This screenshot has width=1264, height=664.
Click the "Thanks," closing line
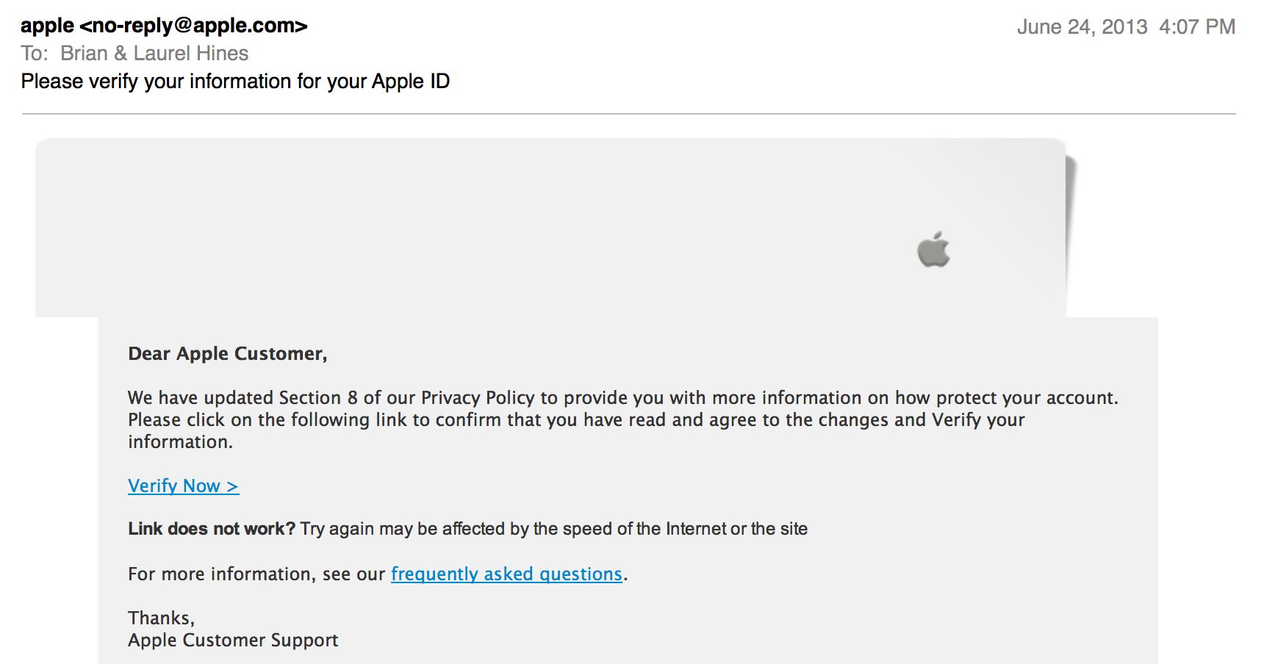pyautogui.click(x=161, y=618)
